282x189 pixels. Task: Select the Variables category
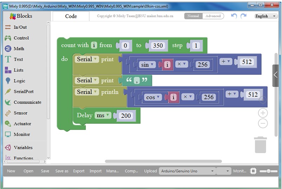click(x=23, y=148)
